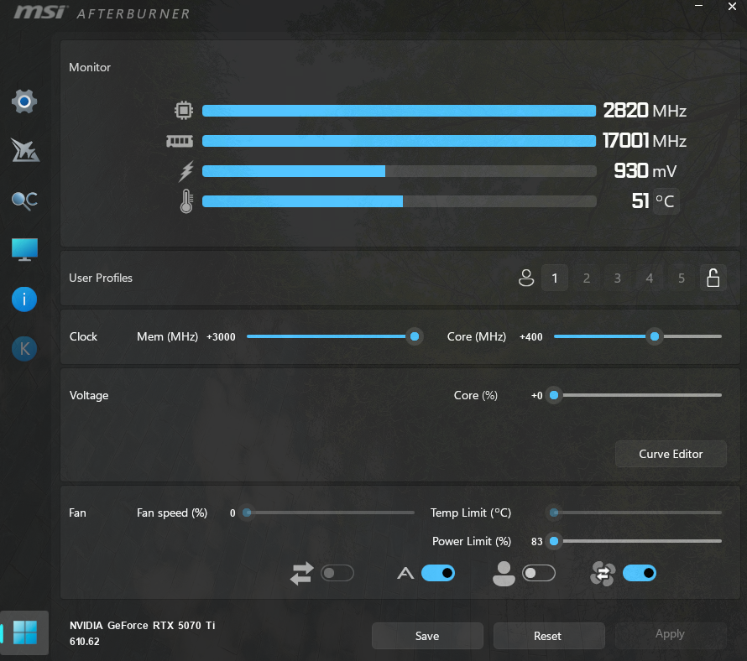Screen dimensions: 747x661
Task: Click the temperature thermometer icon
Action: click(186, 201)
